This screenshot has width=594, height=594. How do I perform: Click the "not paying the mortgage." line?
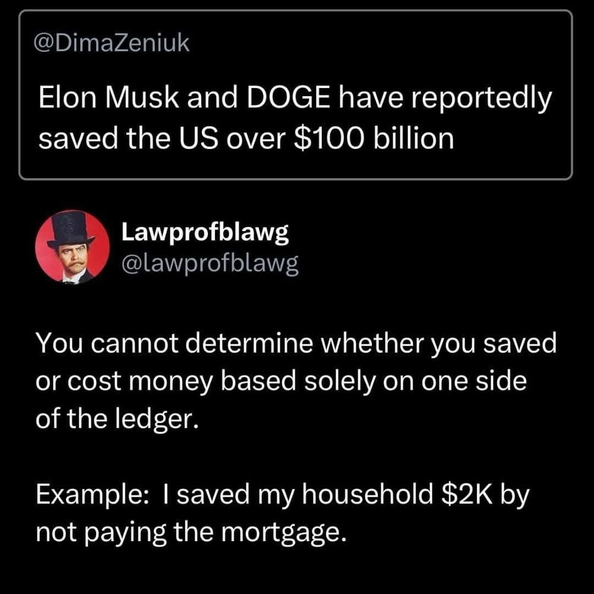191,533
